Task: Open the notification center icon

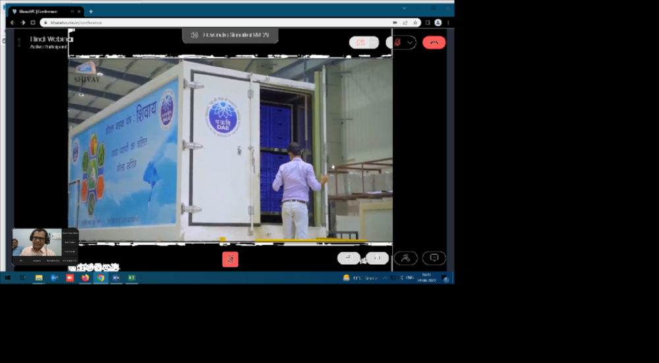Action: click(445, 278)
